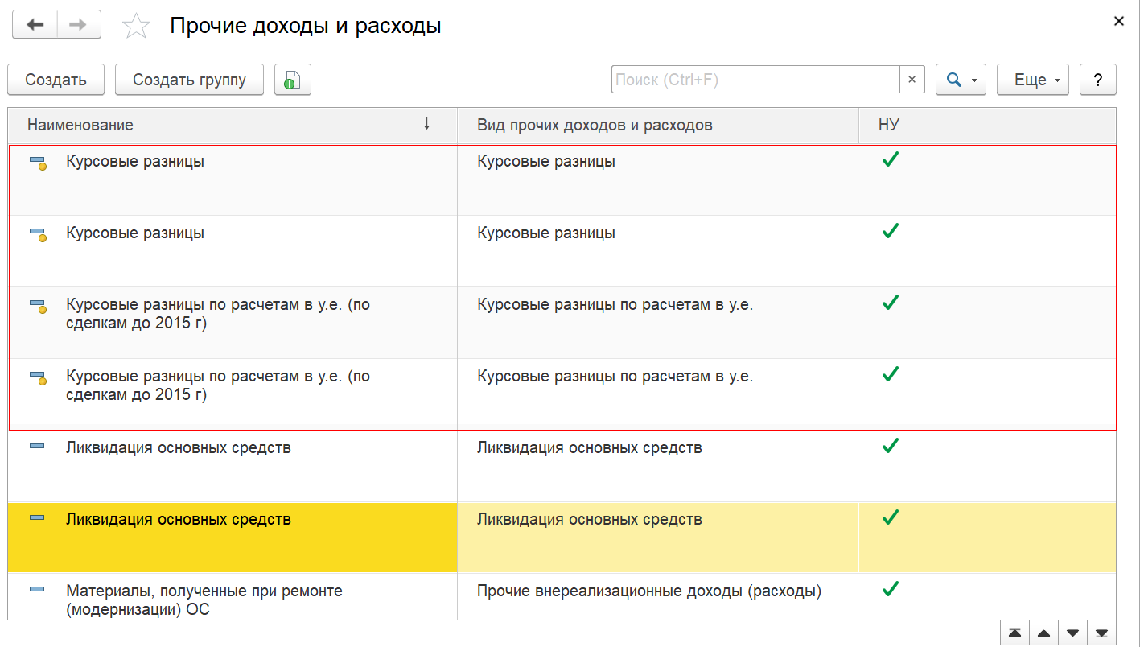Jump to list end with the last-record arrow
Screen dimensions: 1140x647
[x=1101, y=633]
